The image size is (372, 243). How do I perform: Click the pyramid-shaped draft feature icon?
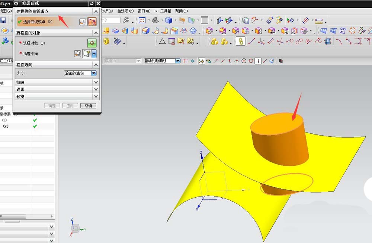[184, 31]
